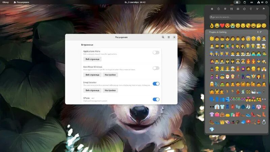
Task: Open the Symbols emoji category
Action: tap(257, 9)
